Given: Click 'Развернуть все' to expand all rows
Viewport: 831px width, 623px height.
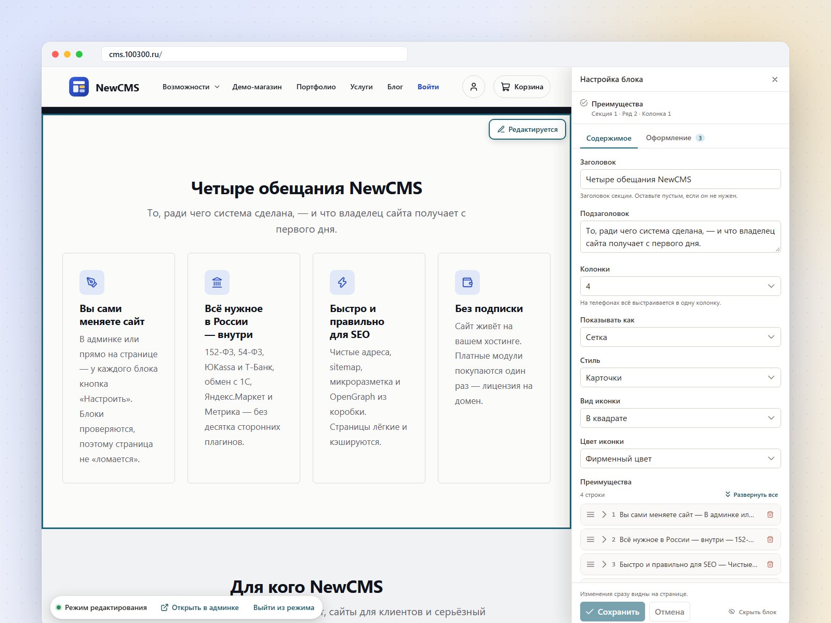Looking at the screenshot, I should (752, 495).
